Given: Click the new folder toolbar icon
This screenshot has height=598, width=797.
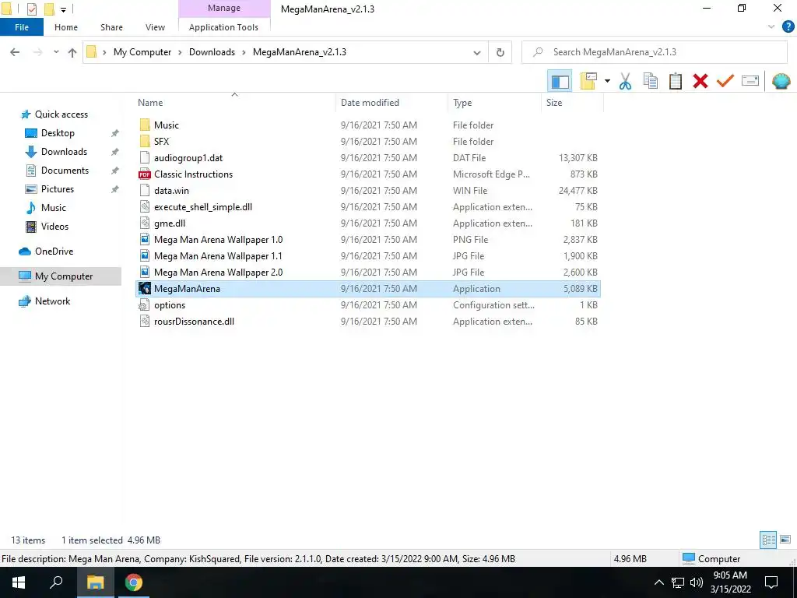Looking at the screenshot, I should (x=588, y=81).
